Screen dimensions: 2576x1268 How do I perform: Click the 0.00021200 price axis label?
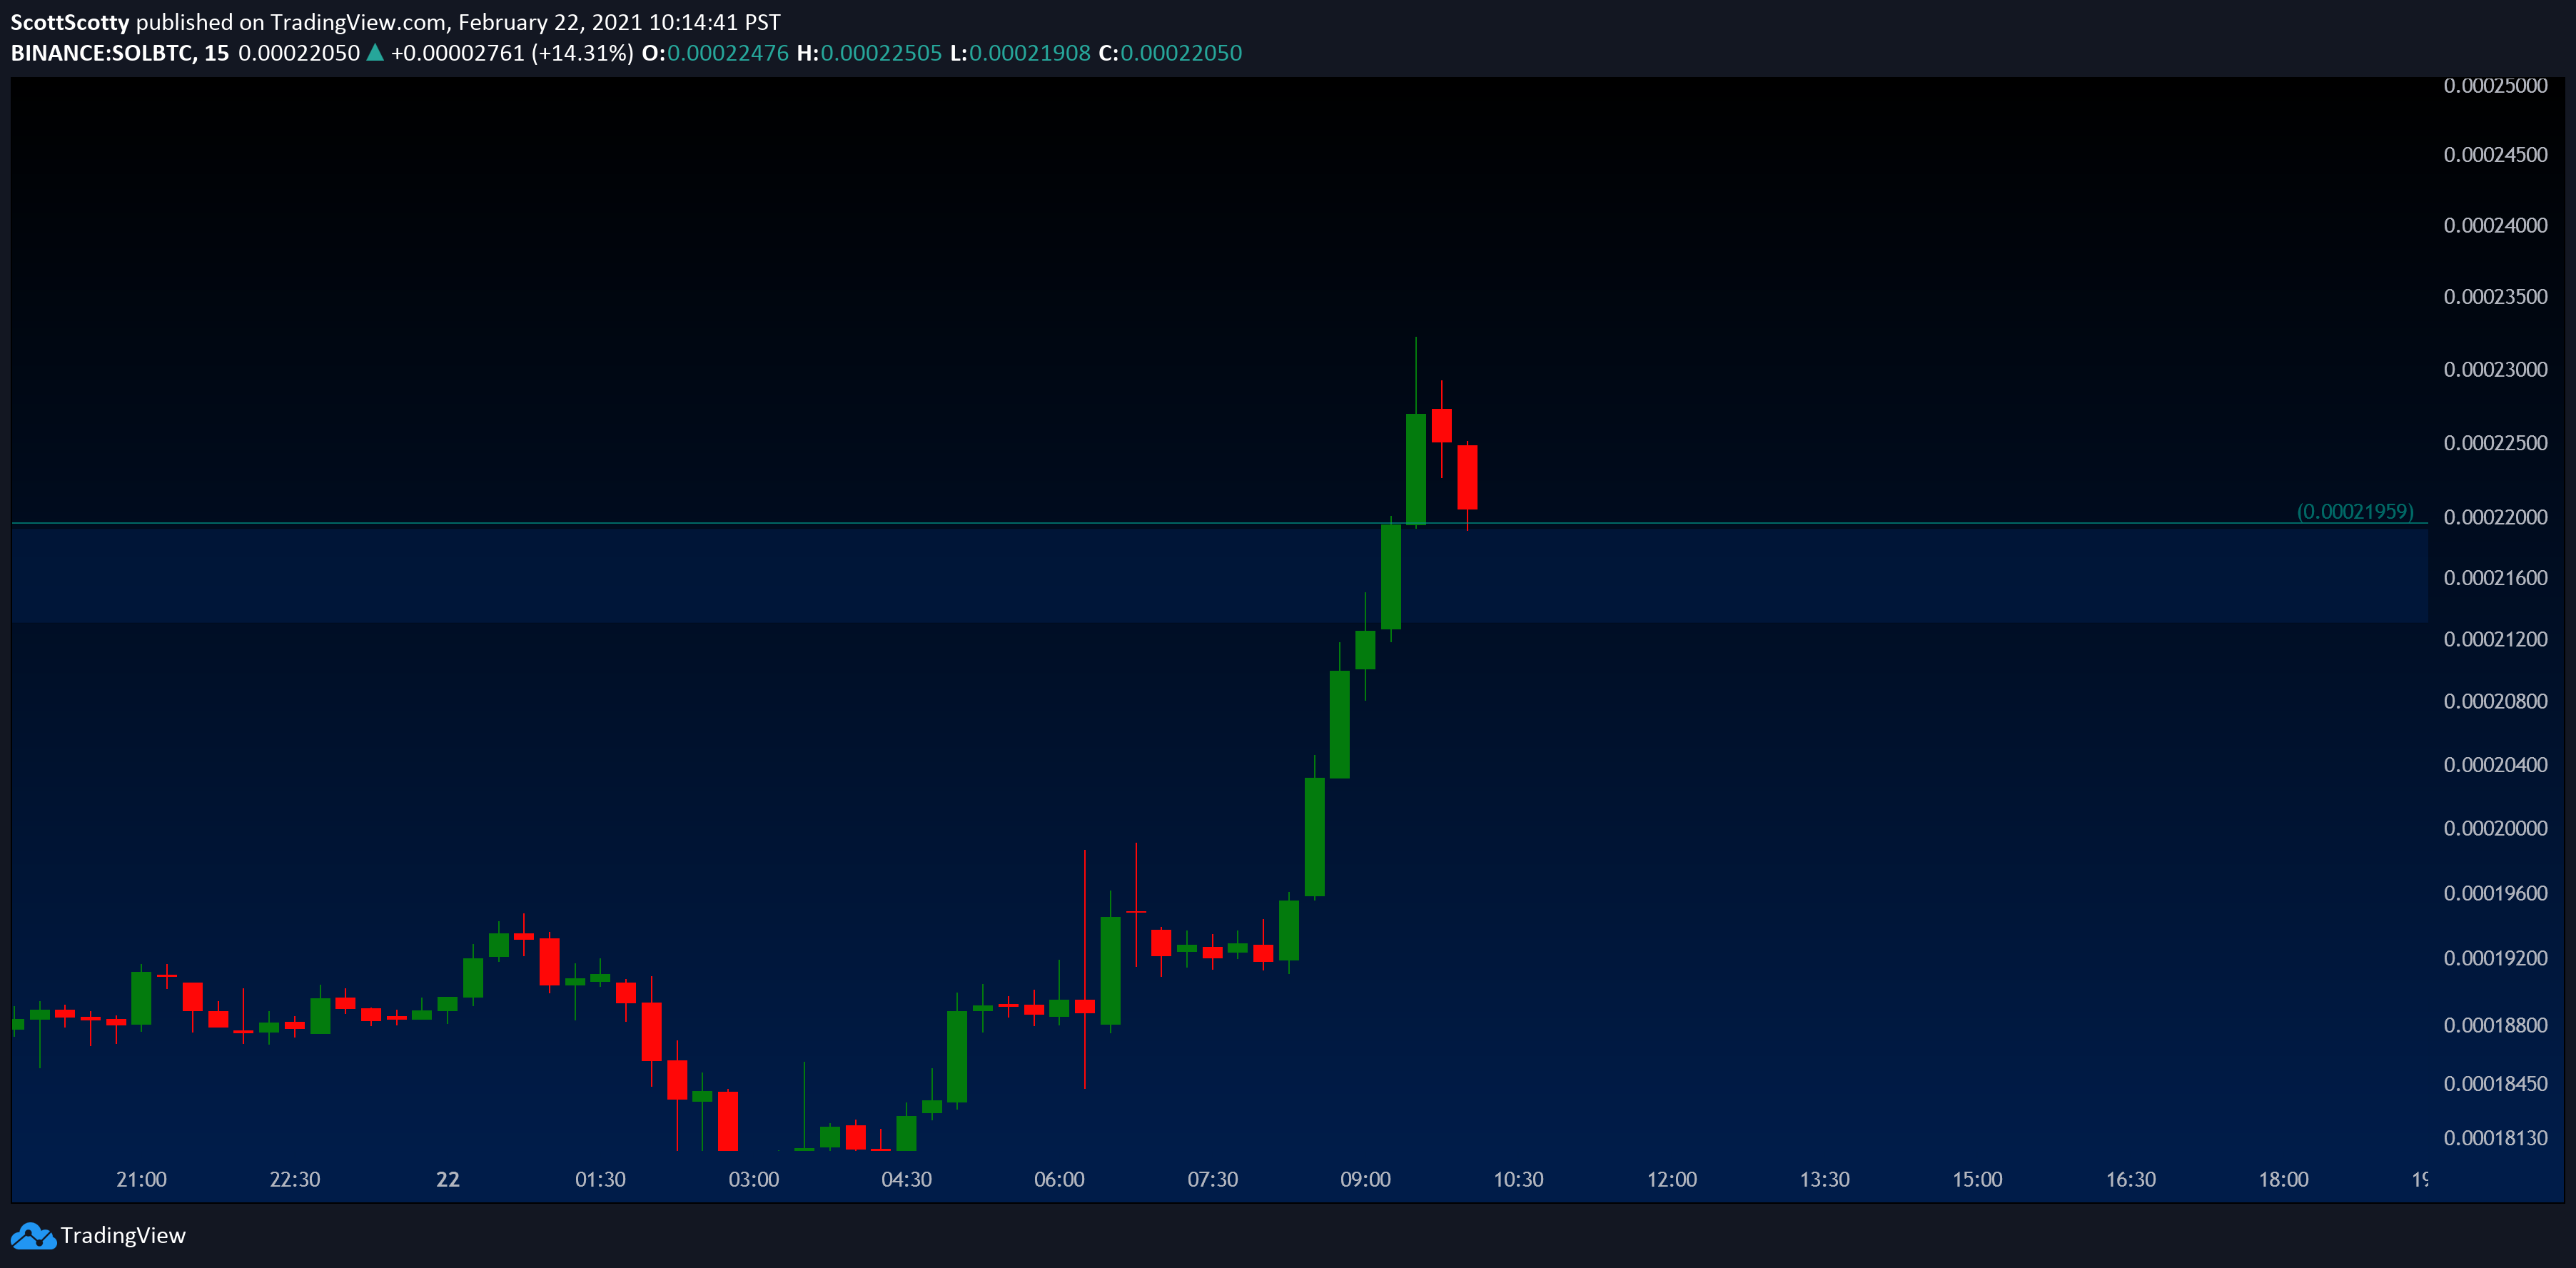coord(2495,639)
